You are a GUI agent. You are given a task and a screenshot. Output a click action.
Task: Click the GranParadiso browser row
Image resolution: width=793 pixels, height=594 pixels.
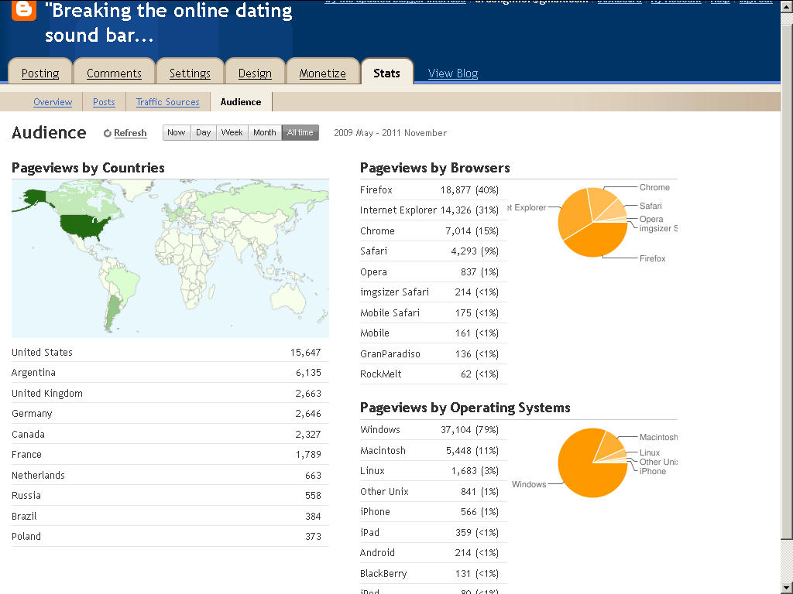pos(434,353)
